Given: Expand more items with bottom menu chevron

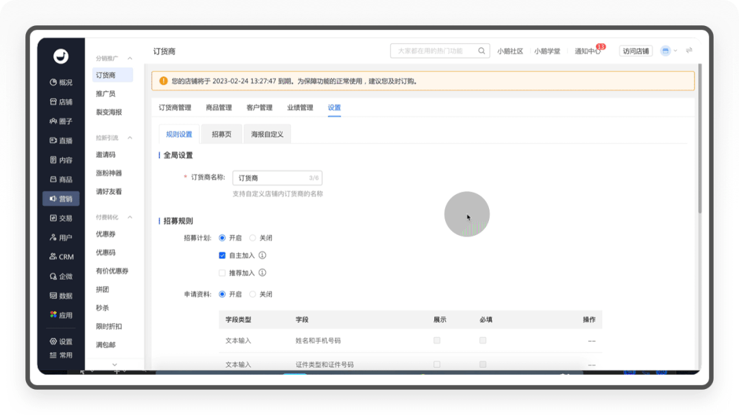Looking at the screenshot, I should [114, 364].
